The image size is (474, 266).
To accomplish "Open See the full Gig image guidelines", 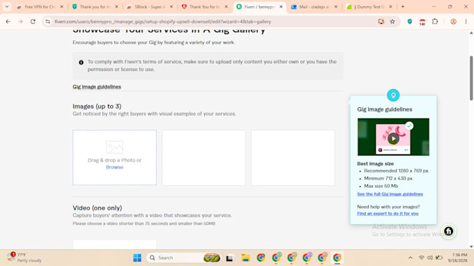I will click(390, 194).
